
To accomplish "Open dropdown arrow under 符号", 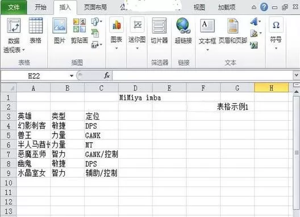I will pyautogui.click(x=276, y=48).
